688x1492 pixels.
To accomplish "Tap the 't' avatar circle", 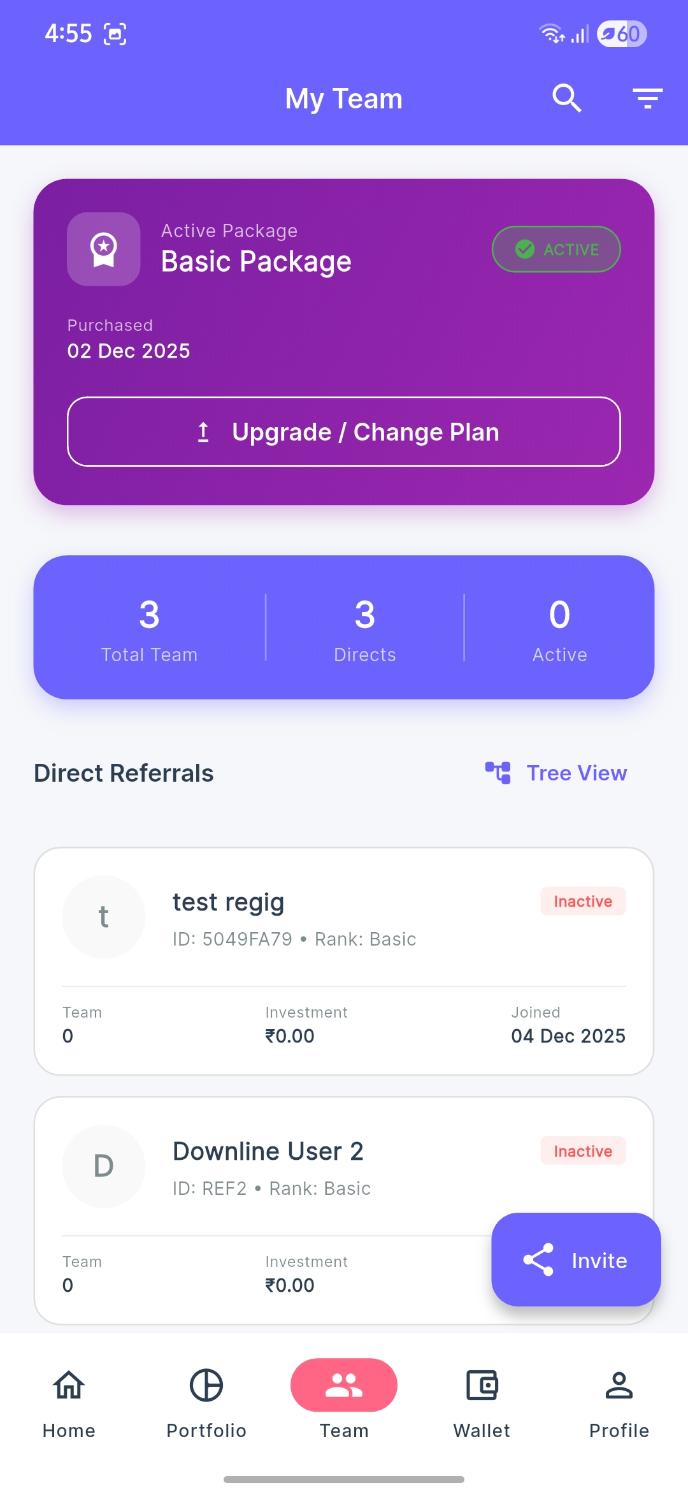I will [104, 917].
